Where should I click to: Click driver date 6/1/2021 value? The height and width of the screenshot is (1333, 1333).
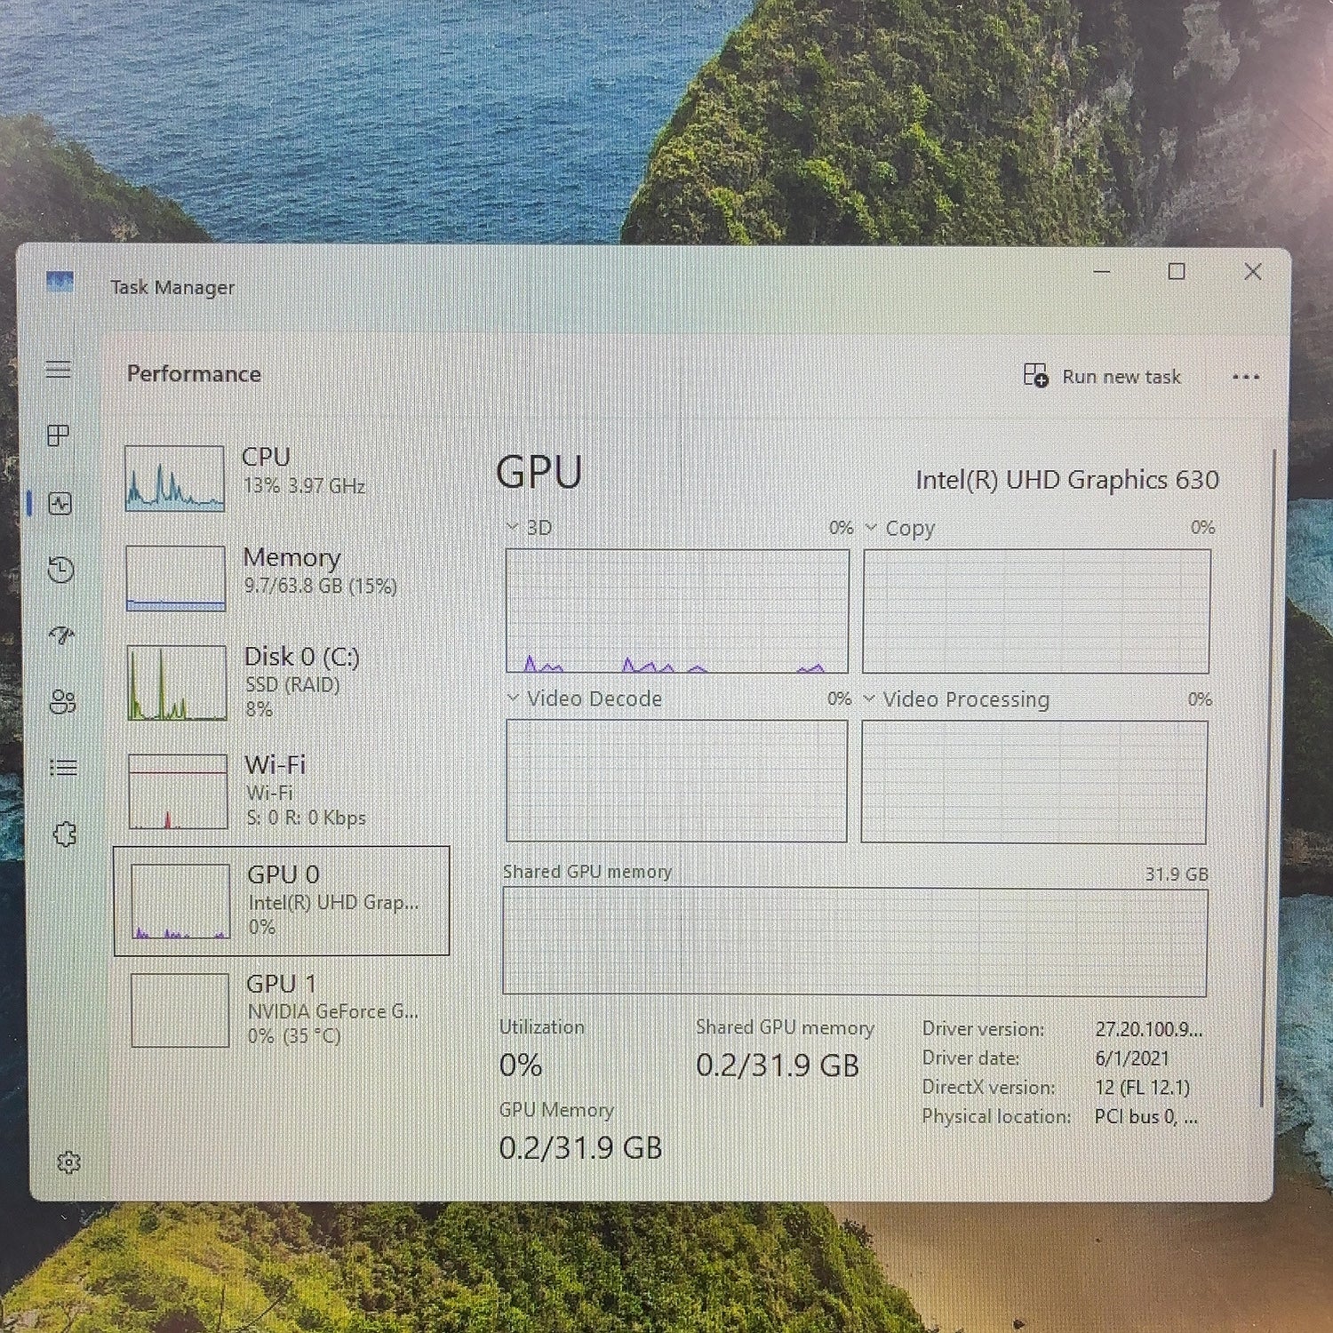pos(1132,1058)
